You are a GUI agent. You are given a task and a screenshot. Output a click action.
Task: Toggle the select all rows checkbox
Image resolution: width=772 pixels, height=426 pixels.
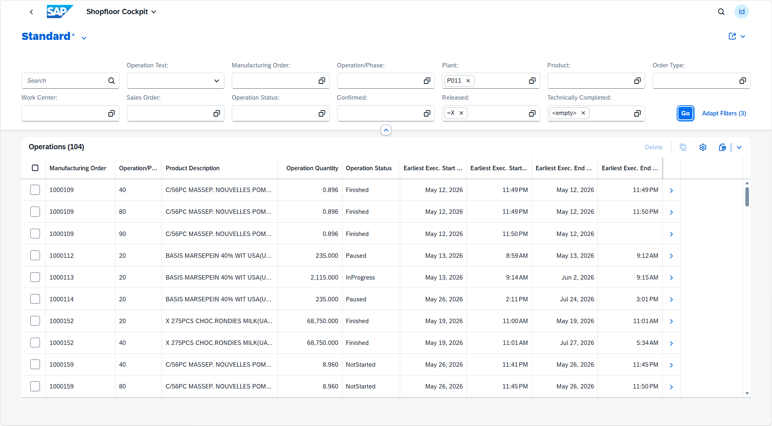click(x=35, y=168)
